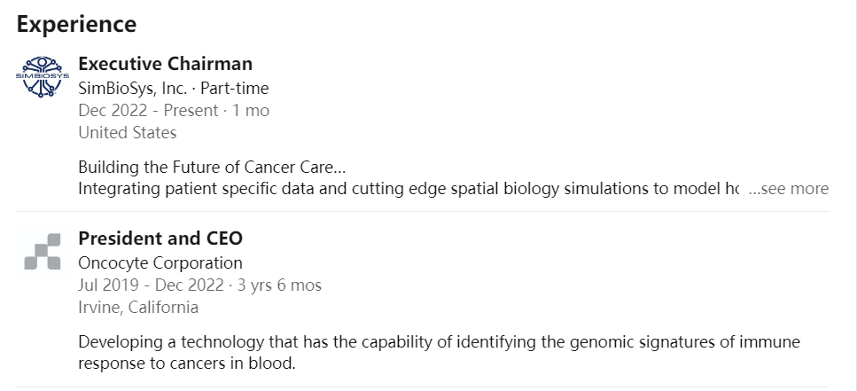Click the "Part-time" employment type label
The image size is (857, 391).
(x=235, y=88)
